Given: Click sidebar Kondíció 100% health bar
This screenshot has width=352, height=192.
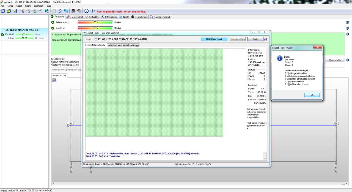Looking at the screenshot, I should (x=24, y=35).
